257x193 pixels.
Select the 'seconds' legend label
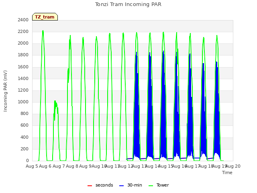[104, 185]
